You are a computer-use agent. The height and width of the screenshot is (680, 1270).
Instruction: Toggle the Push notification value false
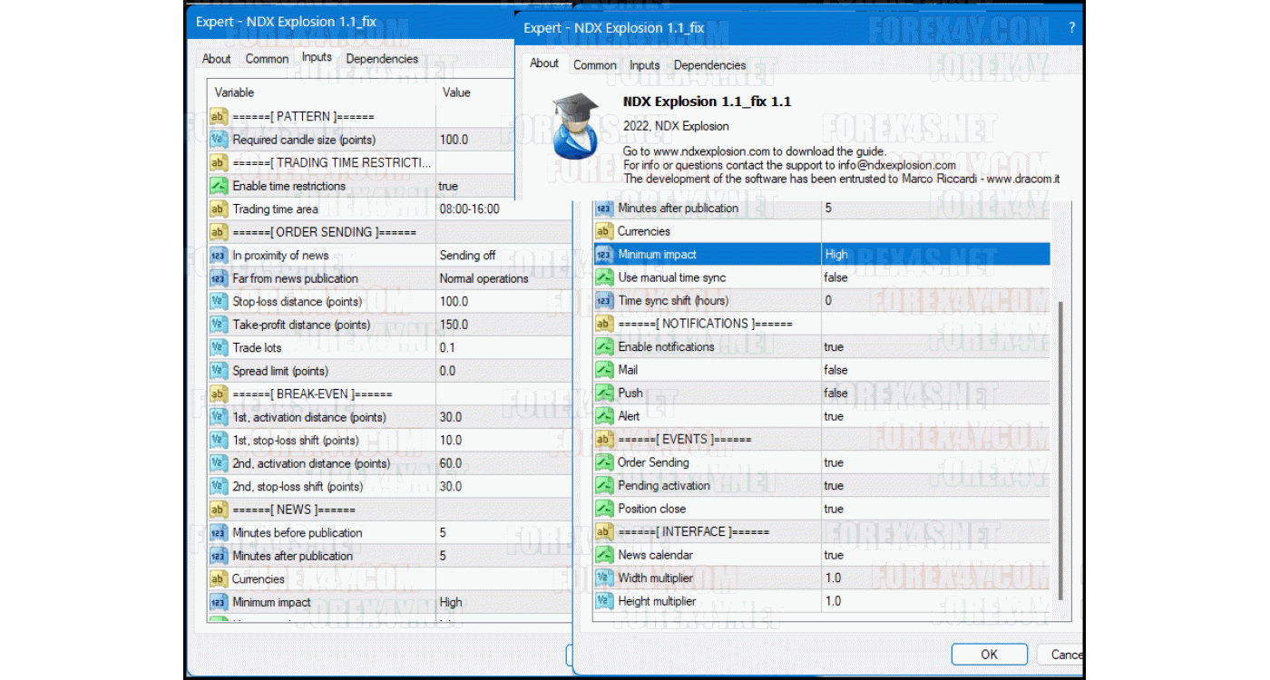pyautogui.click(x=835, y=393)
